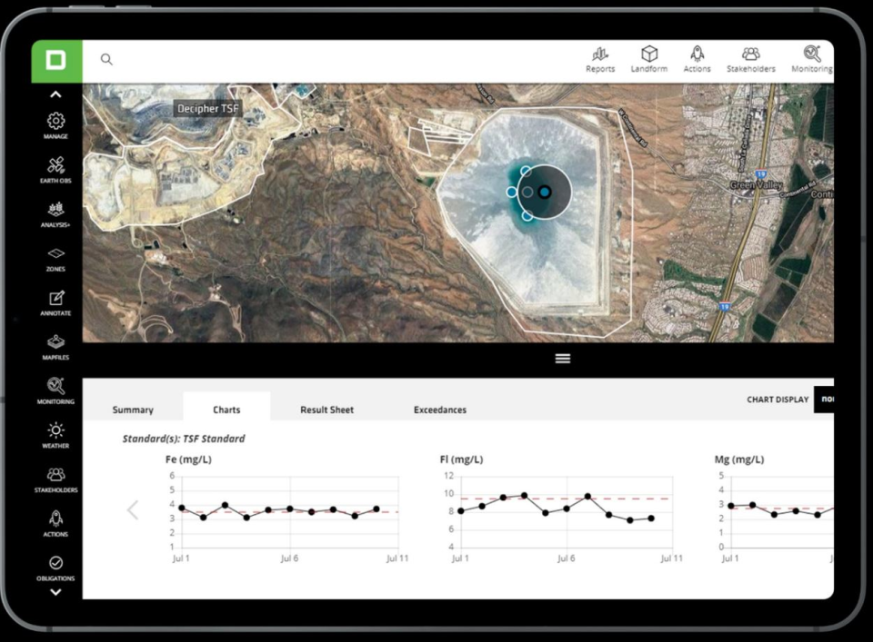Screen dimensions: 873x642
Task: Open Monitoring icon in top toolbar
Action: 812,60
